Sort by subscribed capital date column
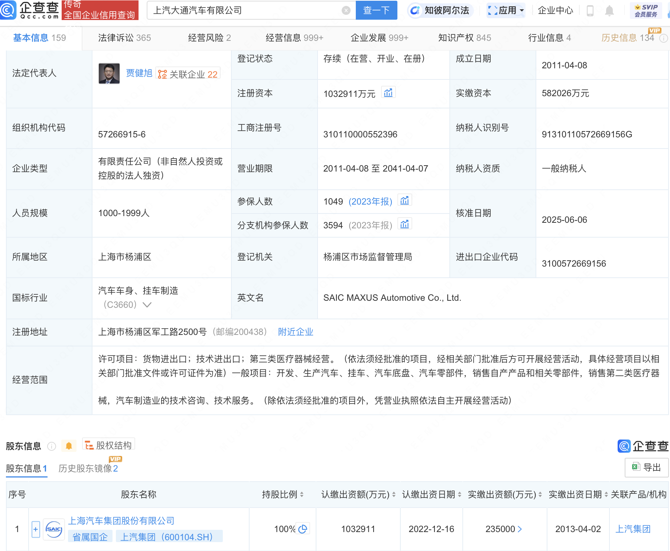 459,495
